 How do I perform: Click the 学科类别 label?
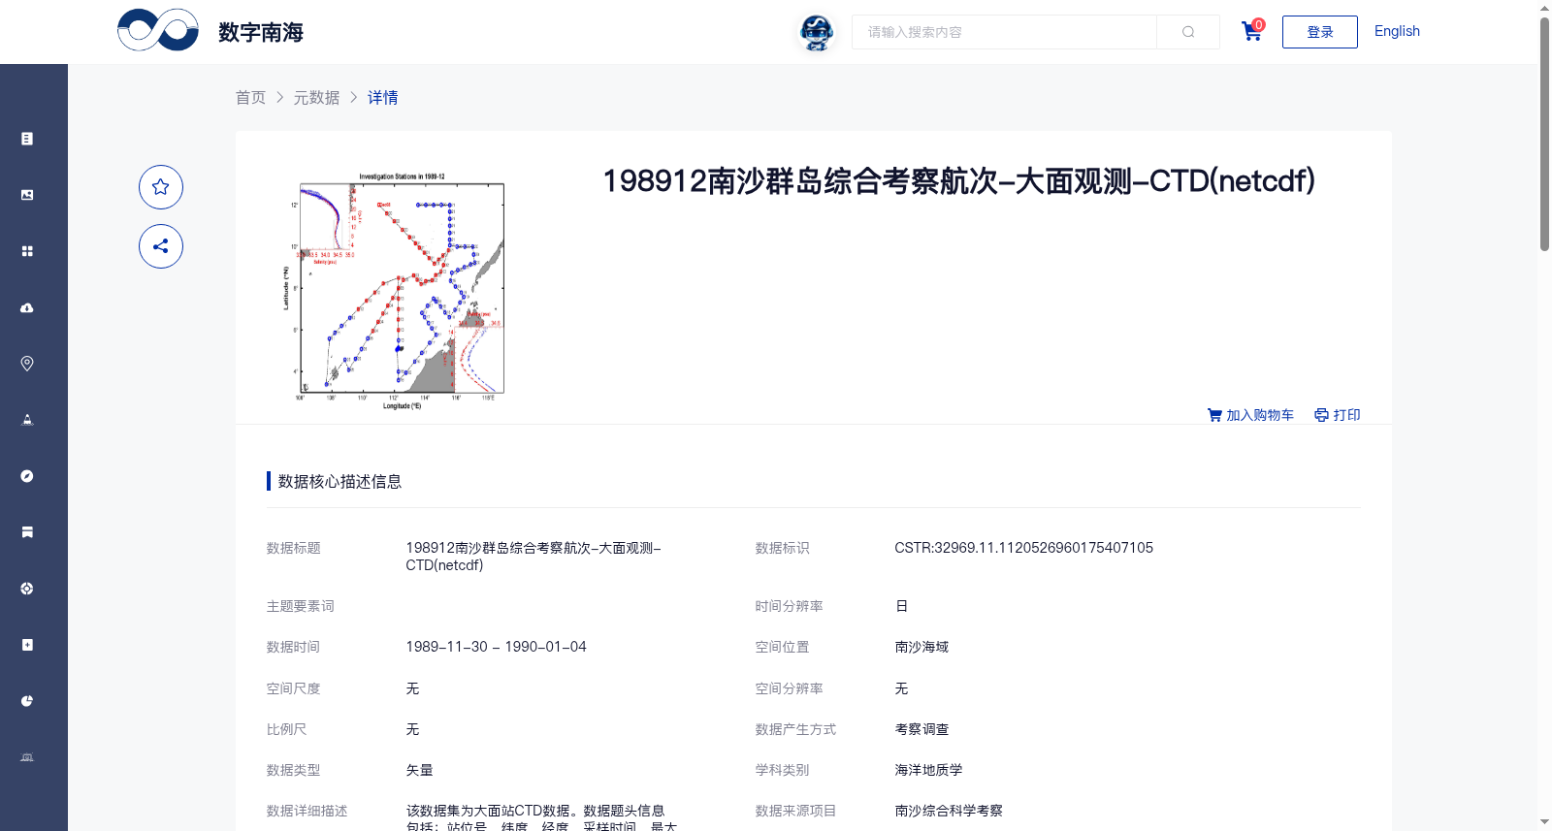coord(783,770)
